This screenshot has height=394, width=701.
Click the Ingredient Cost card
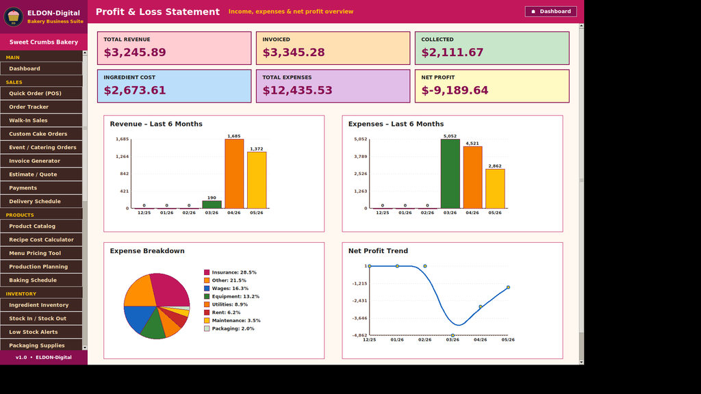click(175, 86)
